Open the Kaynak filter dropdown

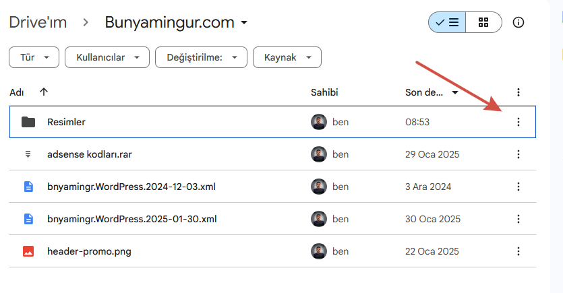287,57
